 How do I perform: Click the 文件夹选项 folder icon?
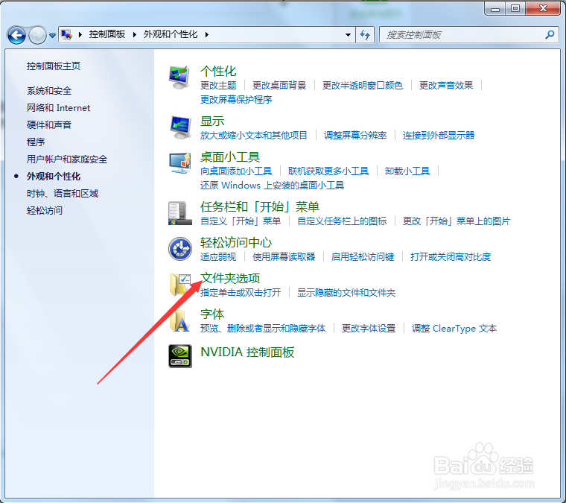(179, 285)
